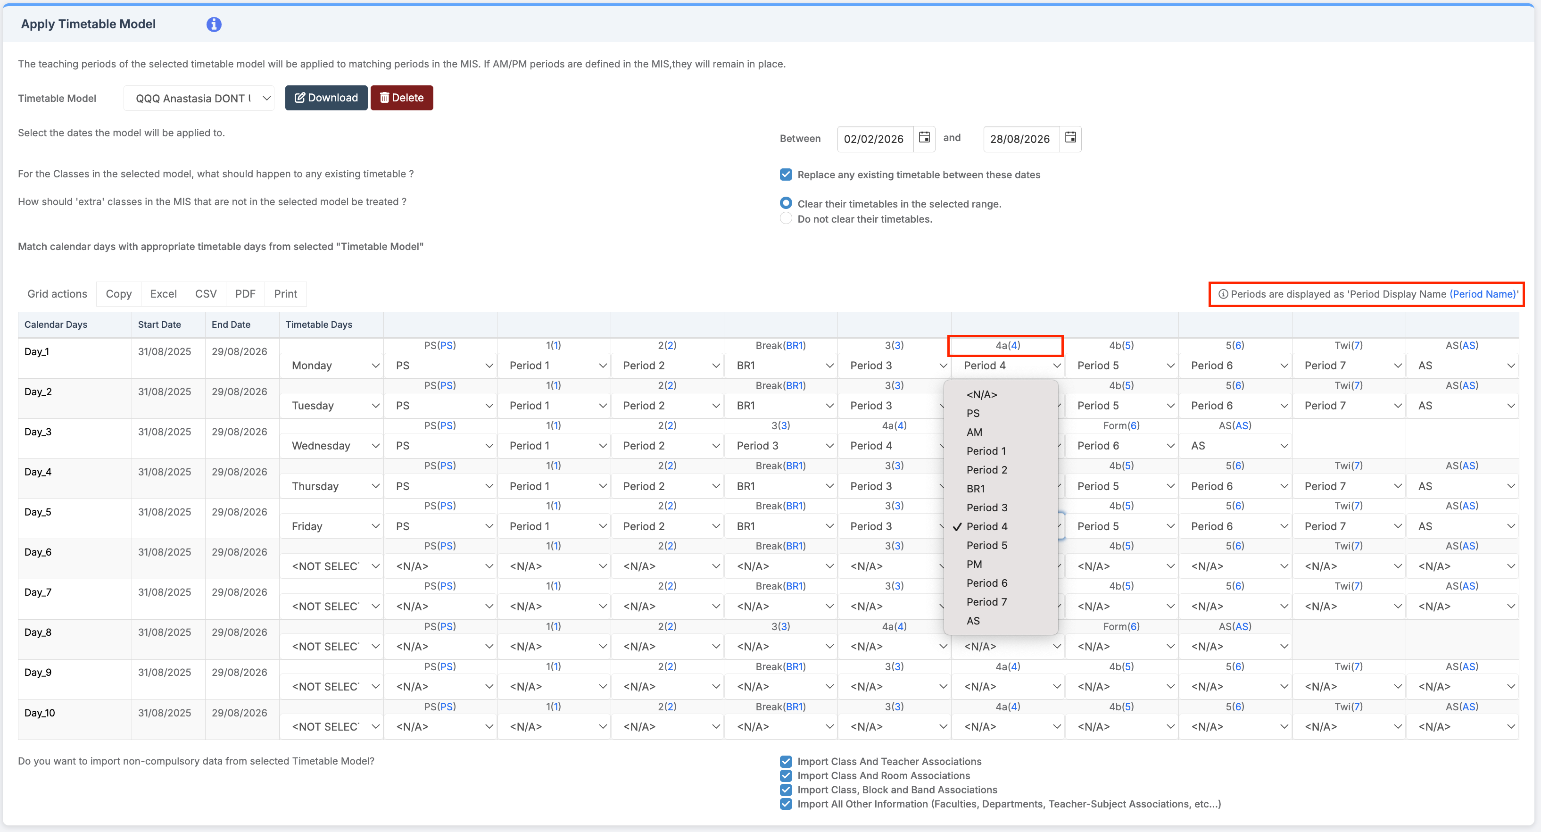Click the blue info icon beside Apply Timetable Model
The height and width of the screenshot is (832, 1541).
pos(214,25)
